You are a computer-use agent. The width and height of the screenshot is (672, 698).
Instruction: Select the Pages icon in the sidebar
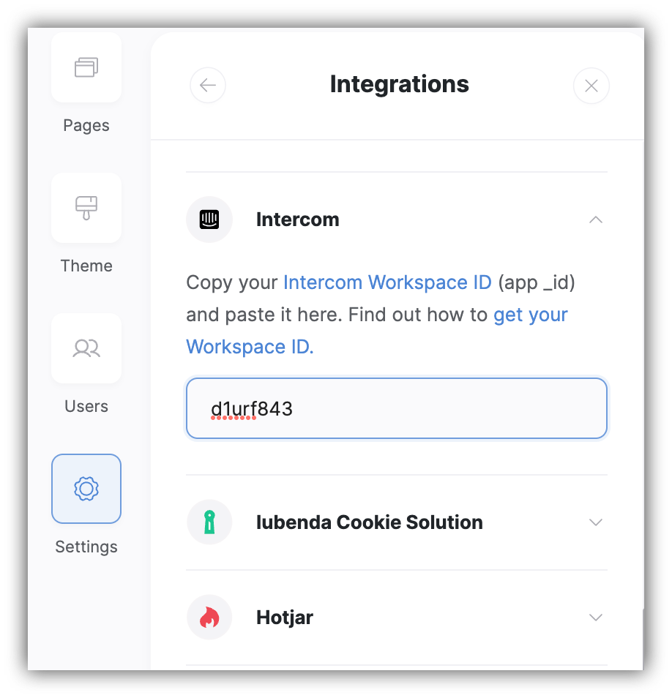pos(86,67)
